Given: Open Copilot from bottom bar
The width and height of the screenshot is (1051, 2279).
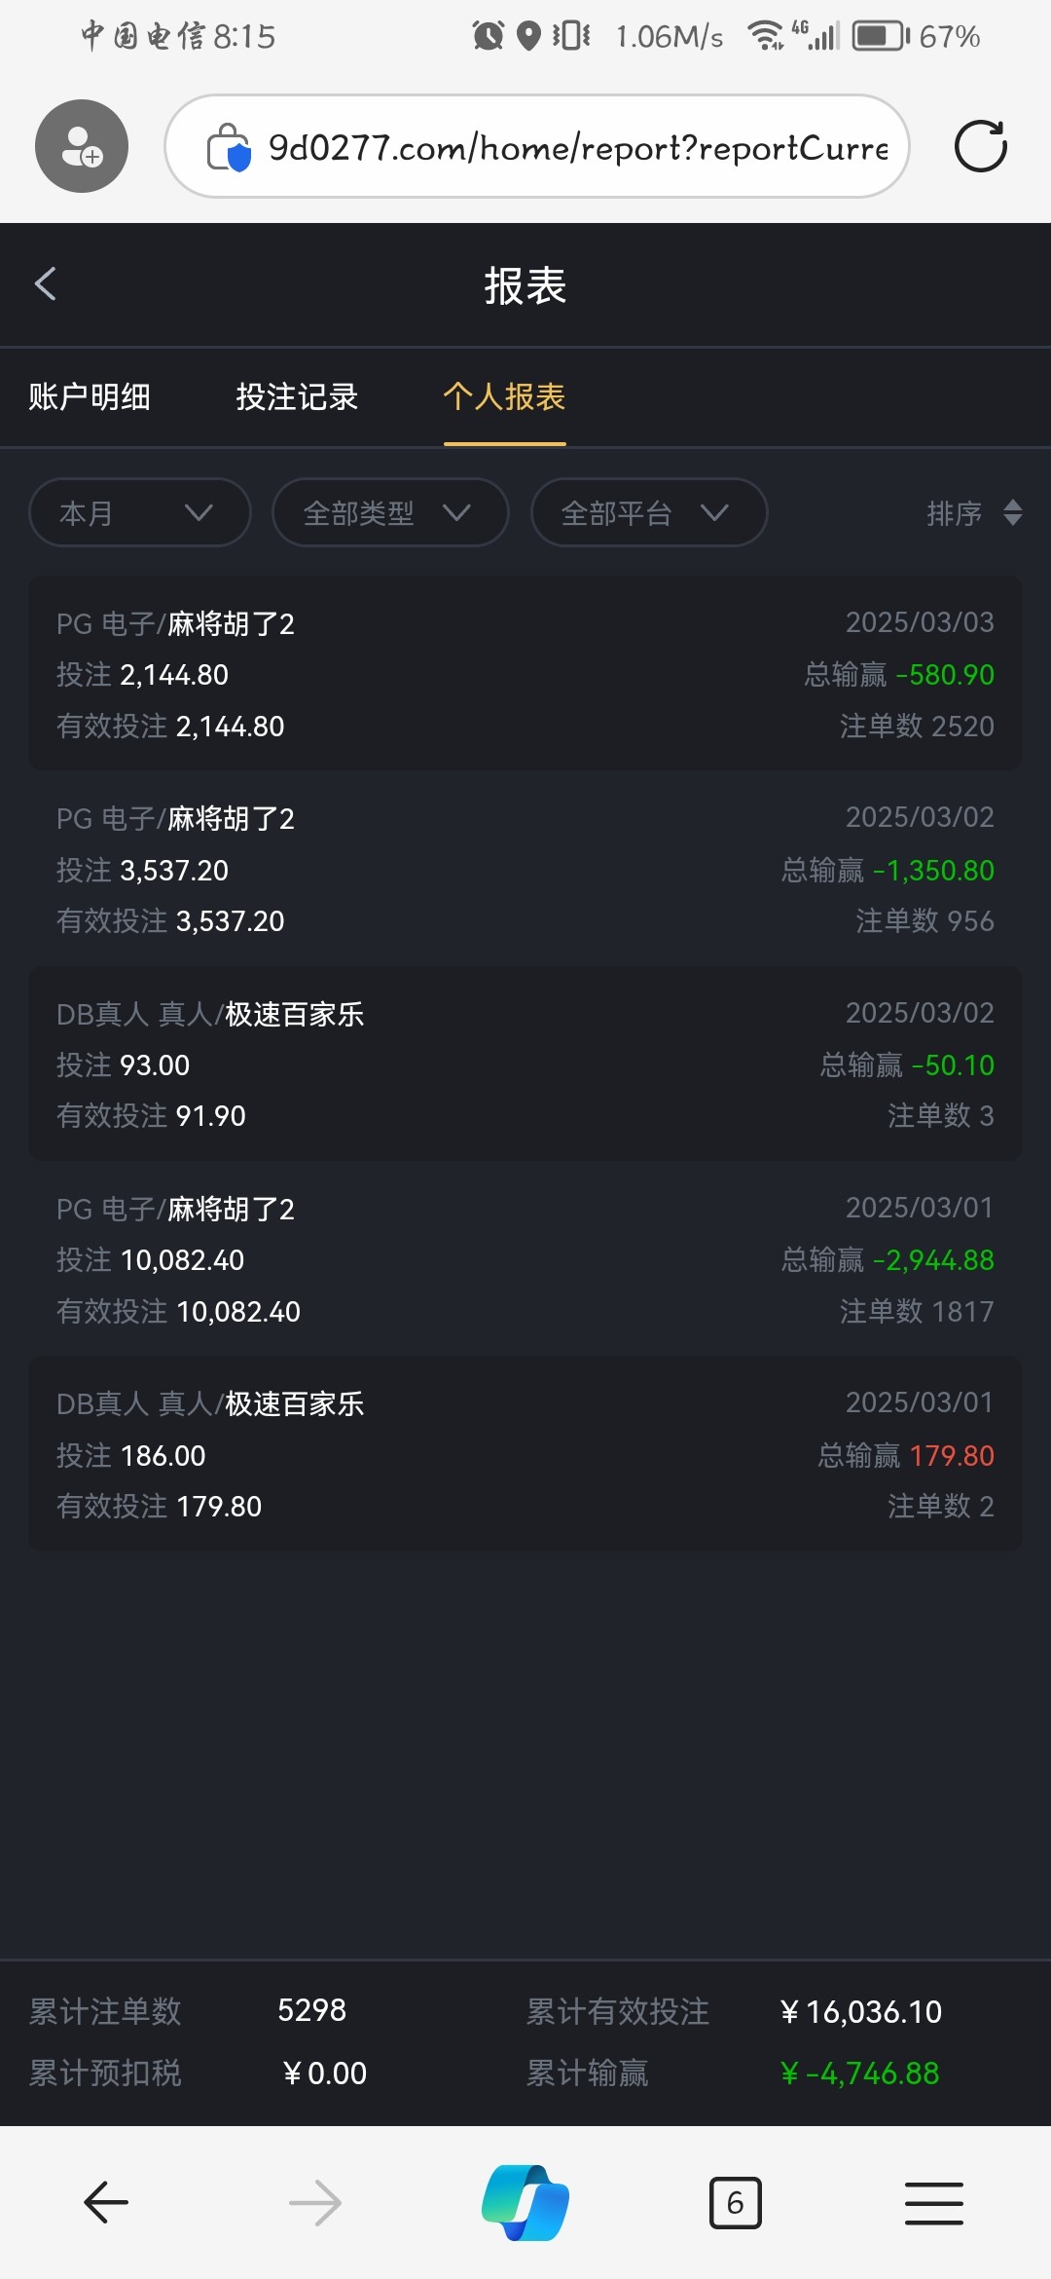Looking at the screenshot, I should (525, 2202).
